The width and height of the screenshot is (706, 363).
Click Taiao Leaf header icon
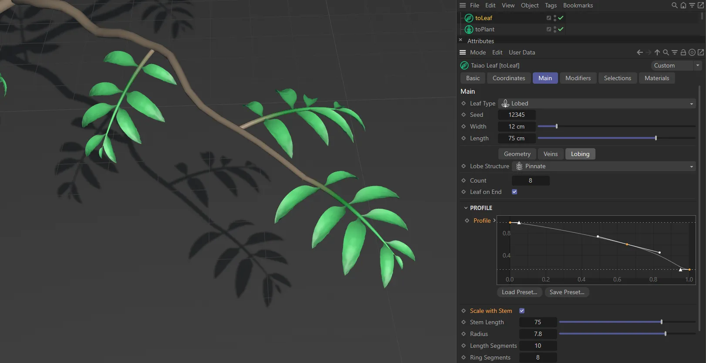[464, 65]
